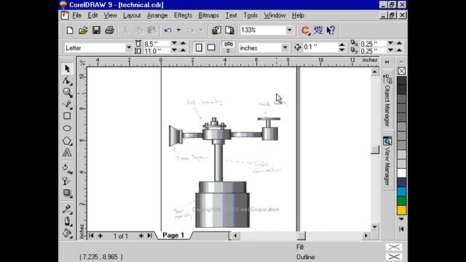The image size is (466, 262).
Task: Toggle default or current page layout button
Action: click(x=228, y=47)
